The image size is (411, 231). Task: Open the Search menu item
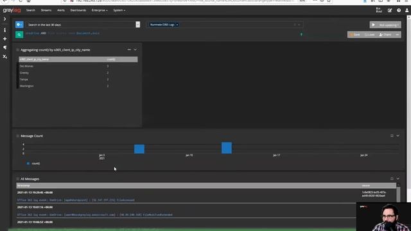tap(31, 10)
